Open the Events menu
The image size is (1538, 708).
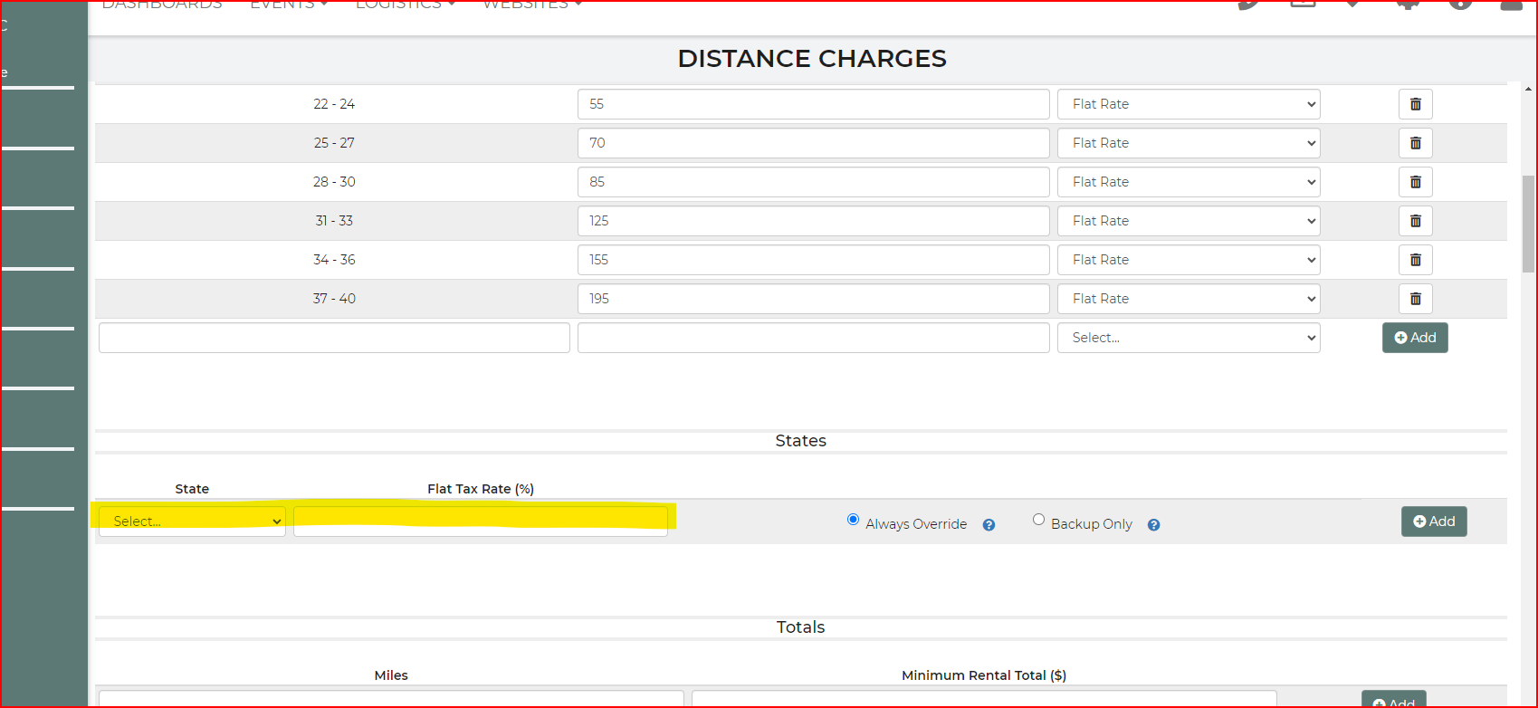288,5
